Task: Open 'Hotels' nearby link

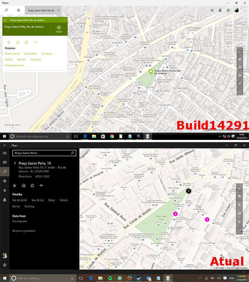Action: pyautogui.click(x=64, y=200)
